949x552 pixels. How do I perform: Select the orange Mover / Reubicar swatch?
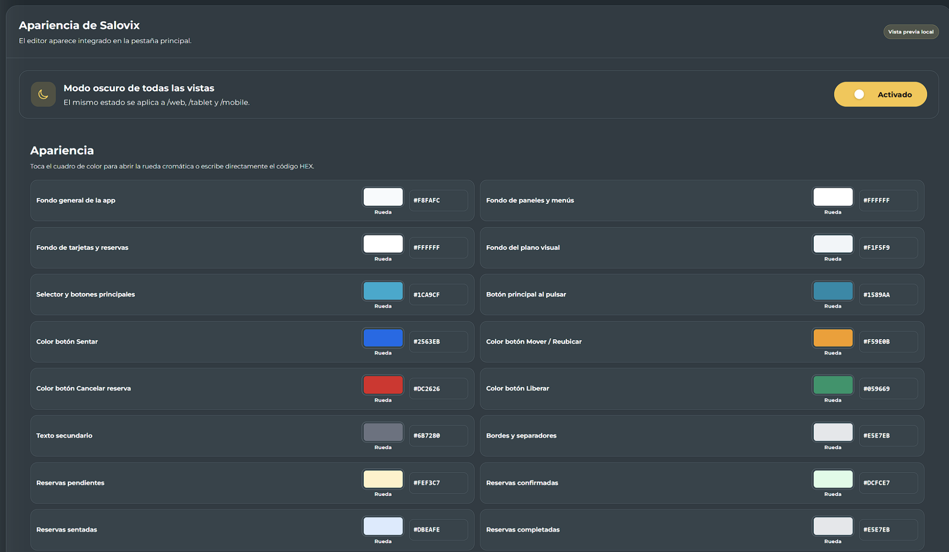pyautogui.click(x=833, y=338)
